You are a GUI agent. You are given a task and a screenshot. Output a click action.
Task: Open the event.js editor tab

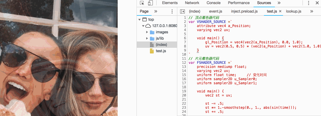click(216, 12)
